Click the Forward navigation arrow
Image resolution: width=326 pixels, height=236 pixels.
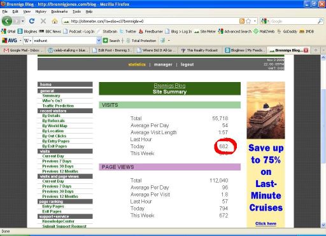(x=17, y=21)
